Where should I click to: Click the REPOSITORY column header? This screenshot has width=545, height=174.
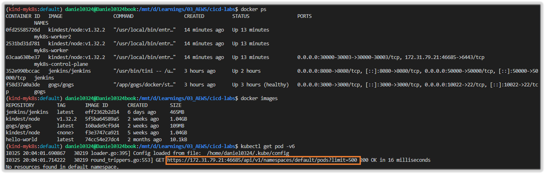20,105
